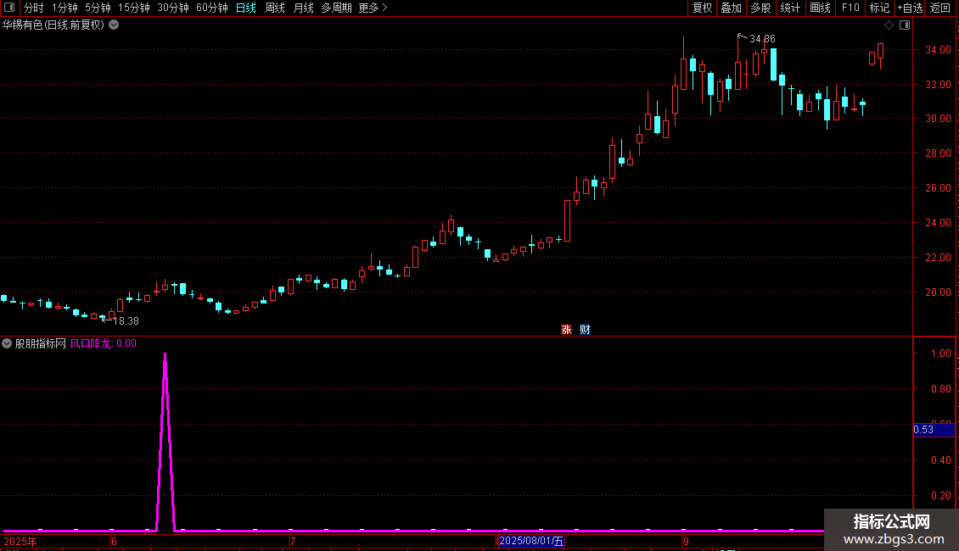This screenshot has width=959, height=551.
Task: Switch to 周线 weekly chart
Action: click(x=275, y=8)
